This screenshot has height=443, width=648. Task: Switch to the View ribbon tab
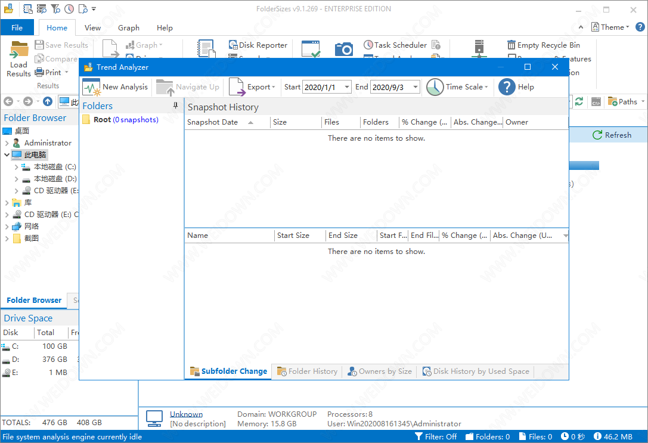coord(92,27)
